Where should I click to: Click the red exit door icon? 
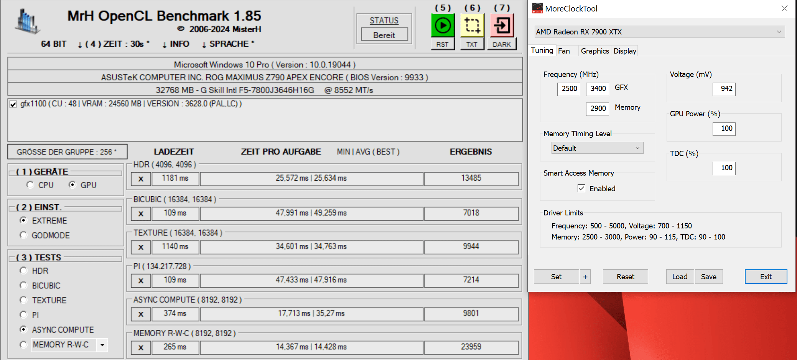pyautogui.click(x=502, y=26)
